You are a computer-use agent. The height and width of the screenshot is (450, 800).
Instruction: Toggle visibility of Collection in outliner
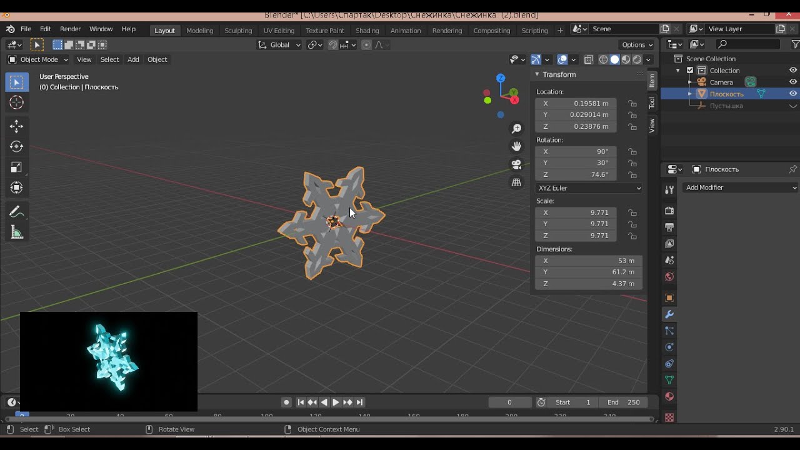pos(793,71)
